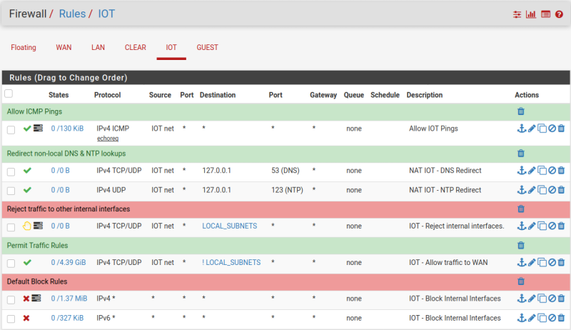This screenshot has height=330, width=571.
Task: Open the status graph bar-chart icon
Action: [531, 14]
